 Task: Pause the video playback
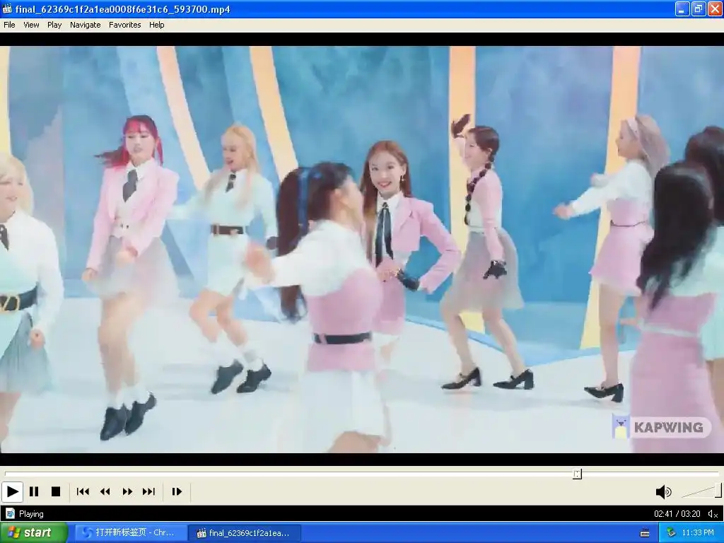[34, 492]
